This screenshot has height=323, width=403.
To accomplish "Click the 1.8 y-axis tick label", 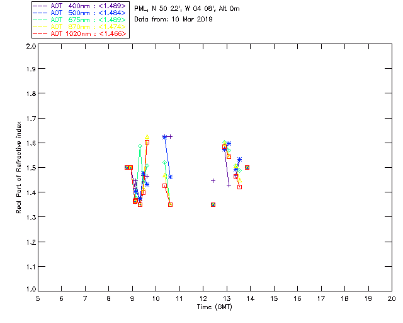I will pos(31,93).
